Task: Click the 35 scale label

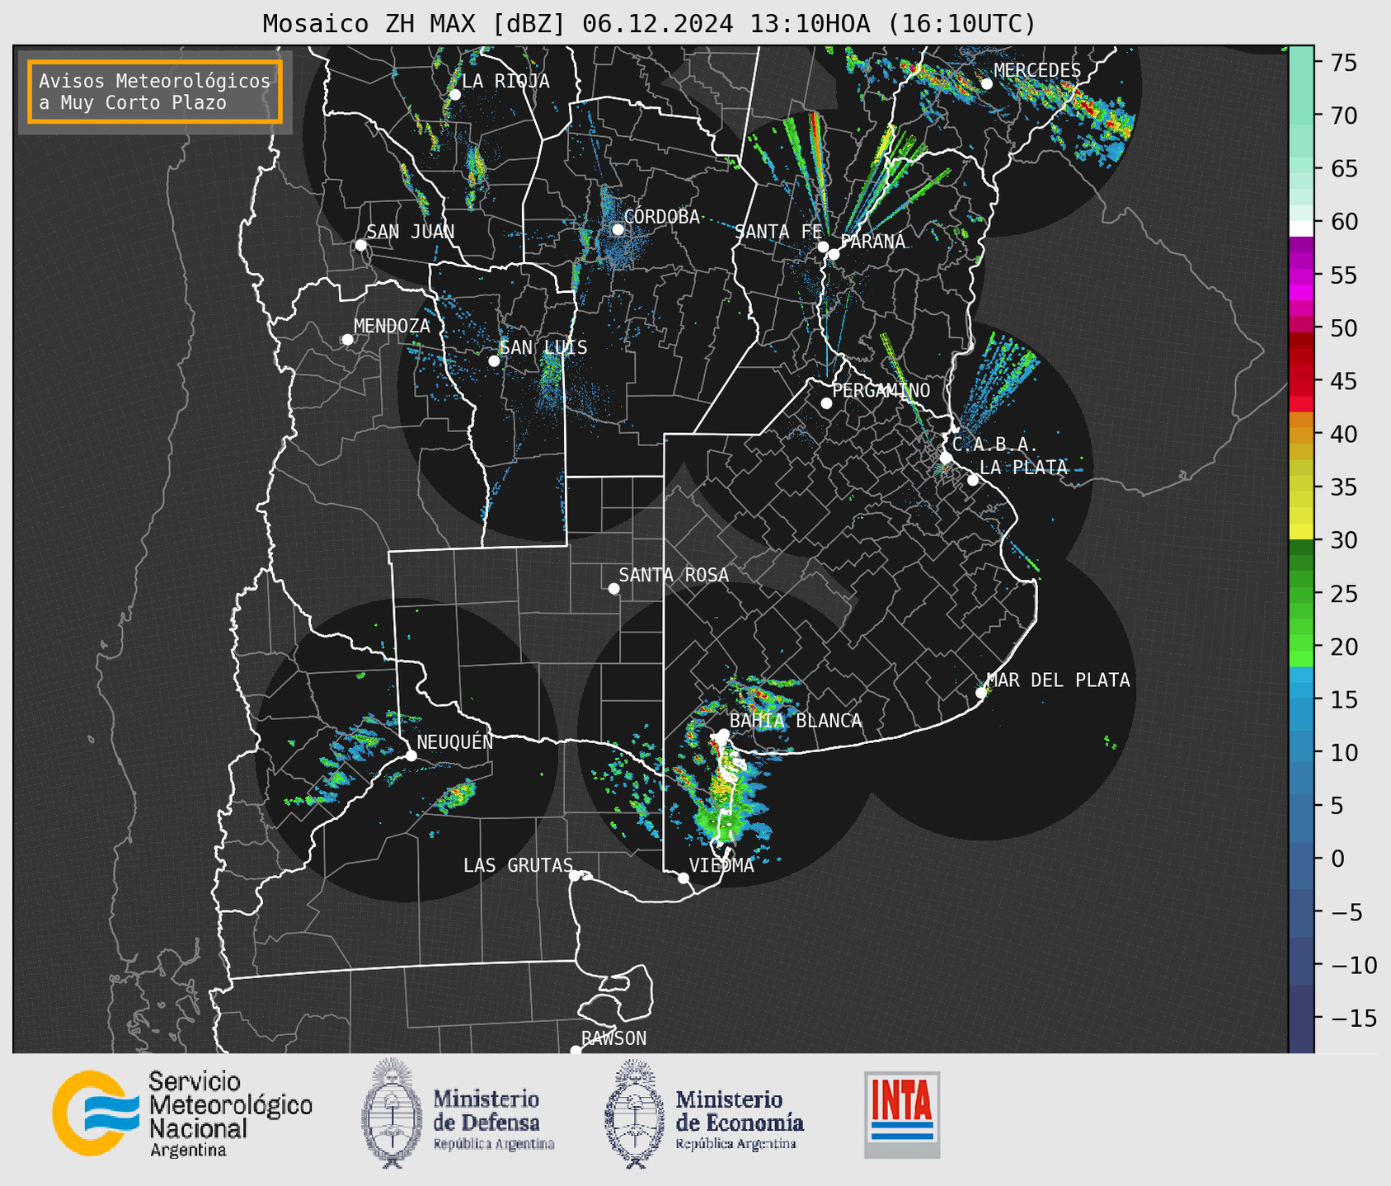Action: pyautogui.click(x=1345, y=487)
